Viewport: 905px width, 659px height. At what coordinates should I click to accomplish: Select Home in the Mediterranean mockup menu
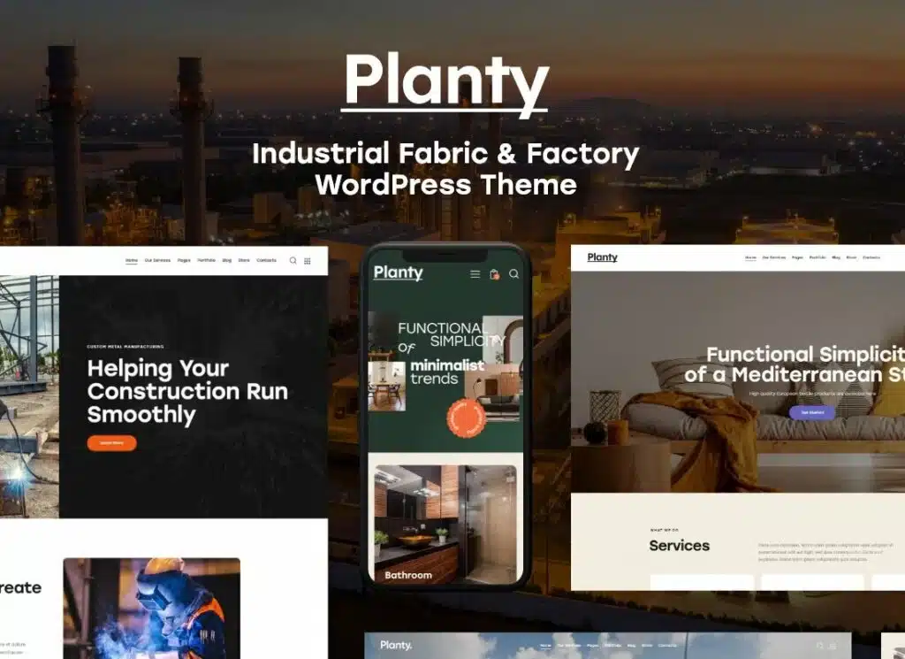pos(751,257)
